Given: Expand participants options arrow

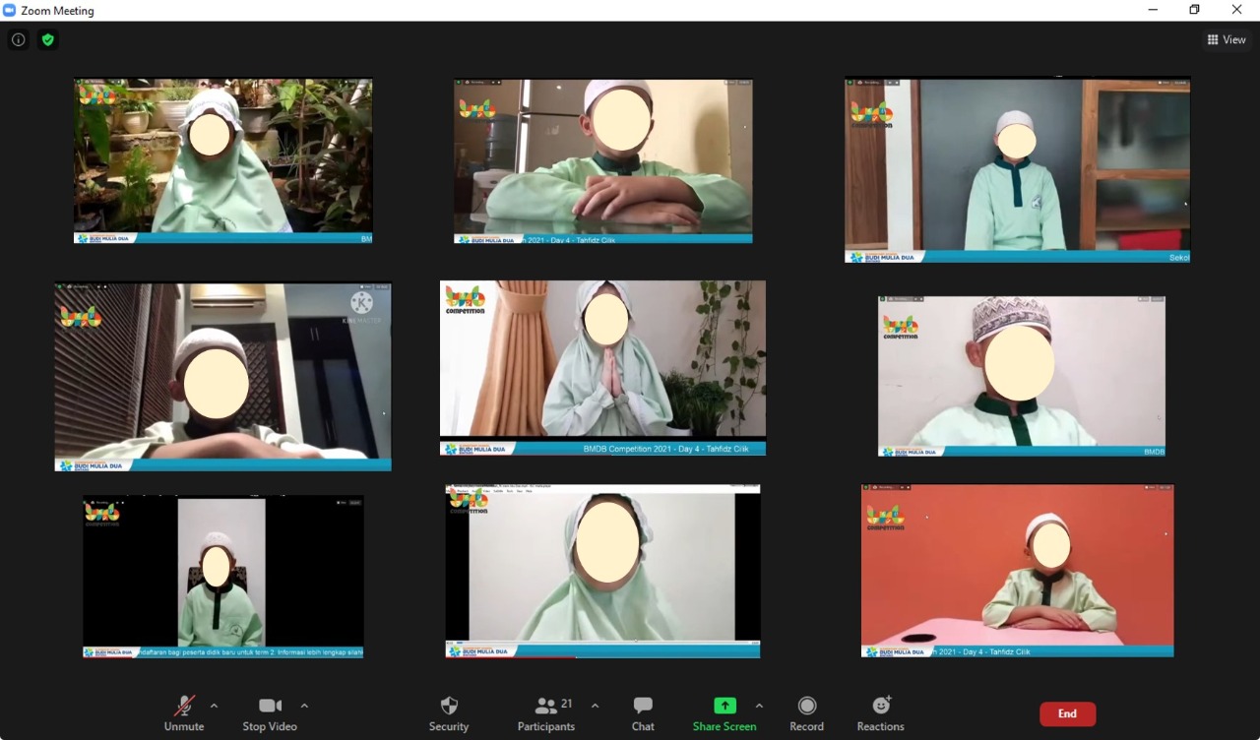Looking at the screenshot, I should [595, 706].
